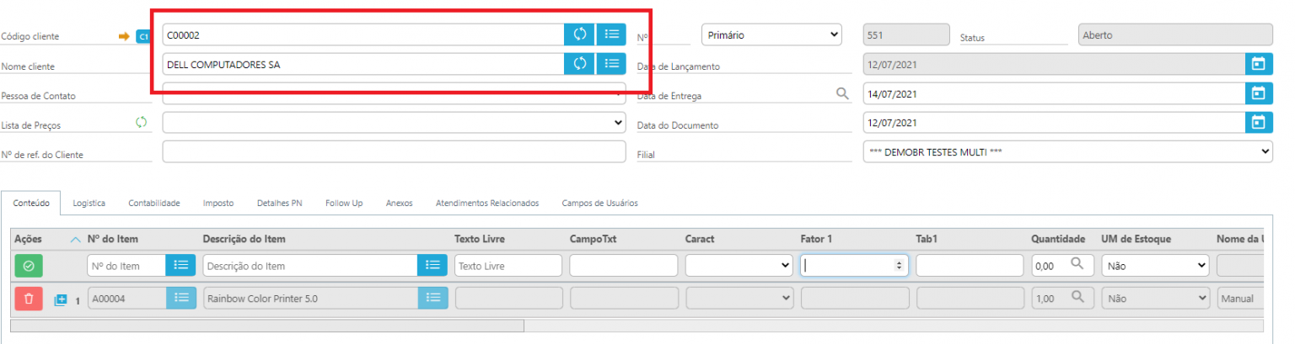Open list lookup for Nome cliente
The width and height of the screenshot is (1295, 344).
(x=611, y=64)
